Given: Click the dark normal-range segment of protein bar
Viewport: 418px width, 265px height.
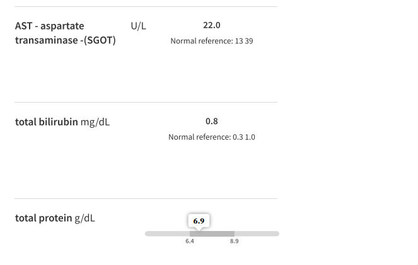Looking at the screenshot, I should point(212,234).
